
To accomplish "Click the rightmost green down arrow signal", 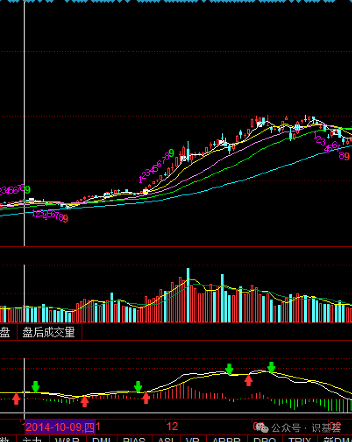I will click(x=271, y=368).
